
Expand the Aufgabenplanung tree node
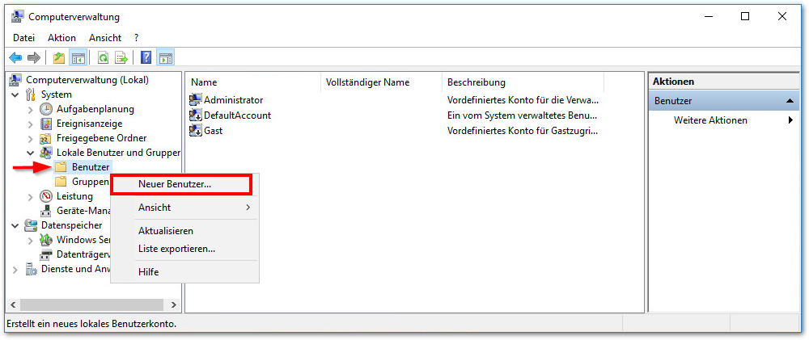coord(31,109)
